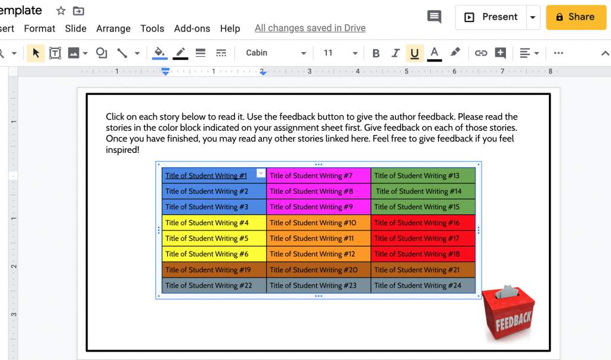Move presentation to a Drive folder
The image size is (611, 360).
click(x=78, y=11)
